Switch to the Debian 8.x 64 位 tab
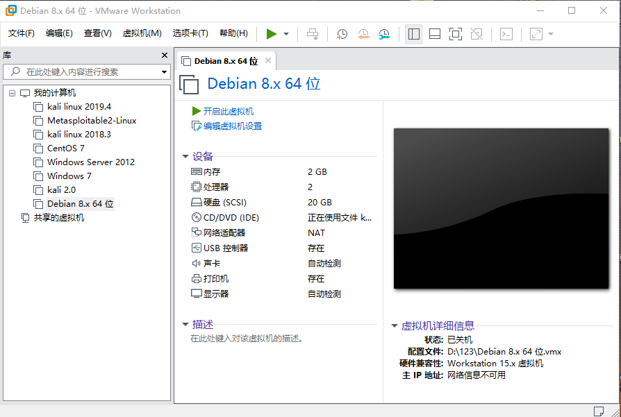Viewport: 621px width, 417px height. (x=226, y=61)
